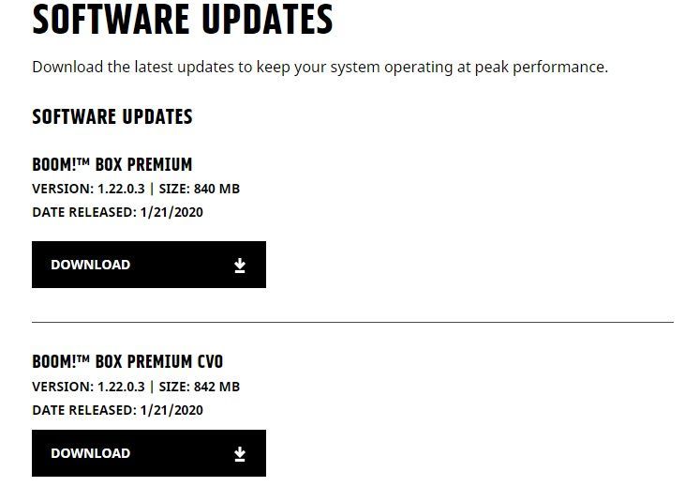Image resolution: width=685 pixels, height=502 pixels.
Task: Click the smaller Software Updates subheading
Action: [112, 117]
